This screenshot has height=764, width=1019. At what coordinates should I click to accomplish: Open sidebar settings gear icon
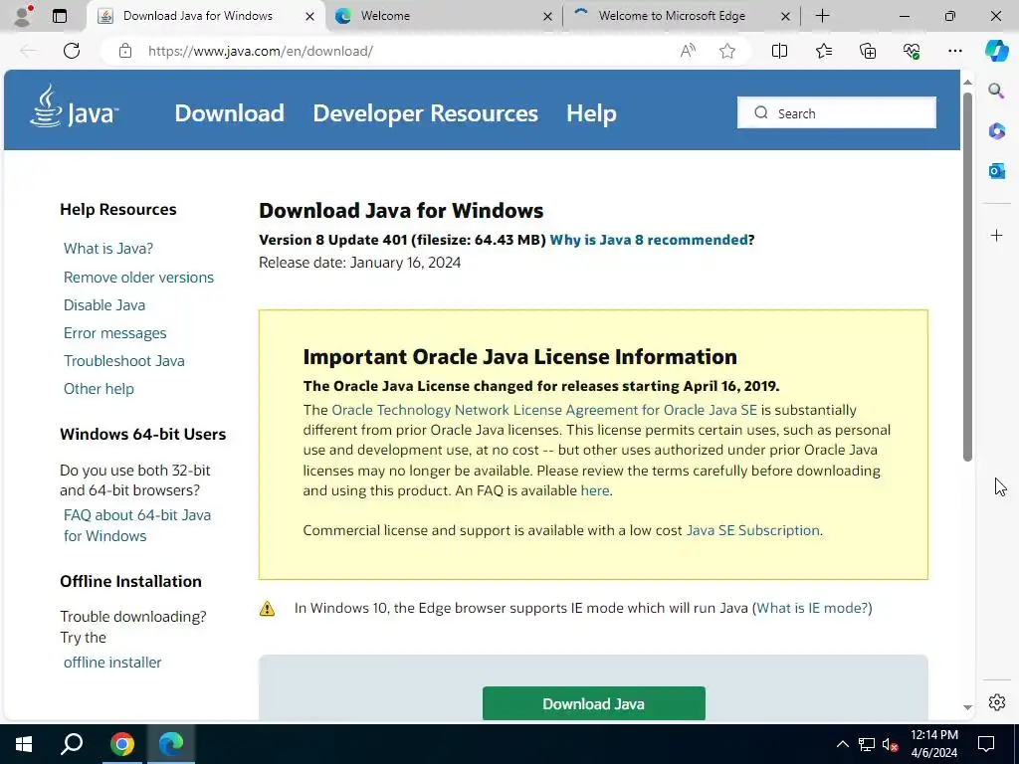pyautogui.click(x=996, y=702)
